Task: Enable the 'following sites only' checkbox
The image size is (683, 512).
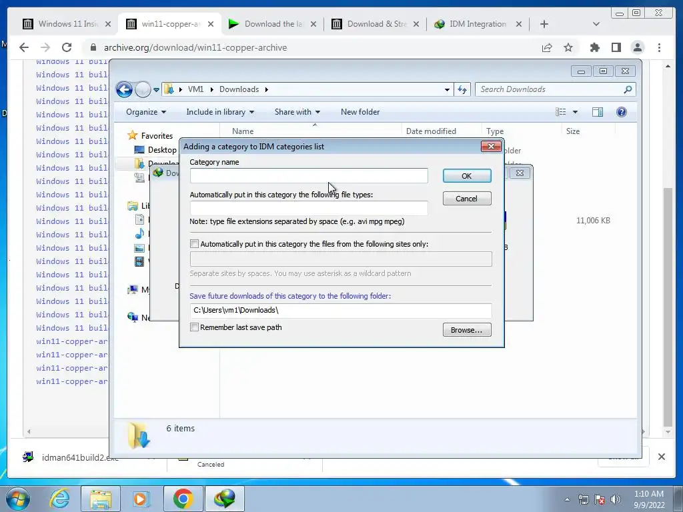Action: (x=194, y=244)
